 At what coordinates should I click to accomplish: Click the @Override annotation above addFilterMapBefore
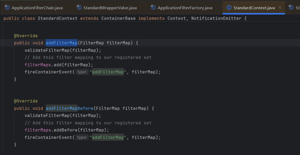coord(26,101)
